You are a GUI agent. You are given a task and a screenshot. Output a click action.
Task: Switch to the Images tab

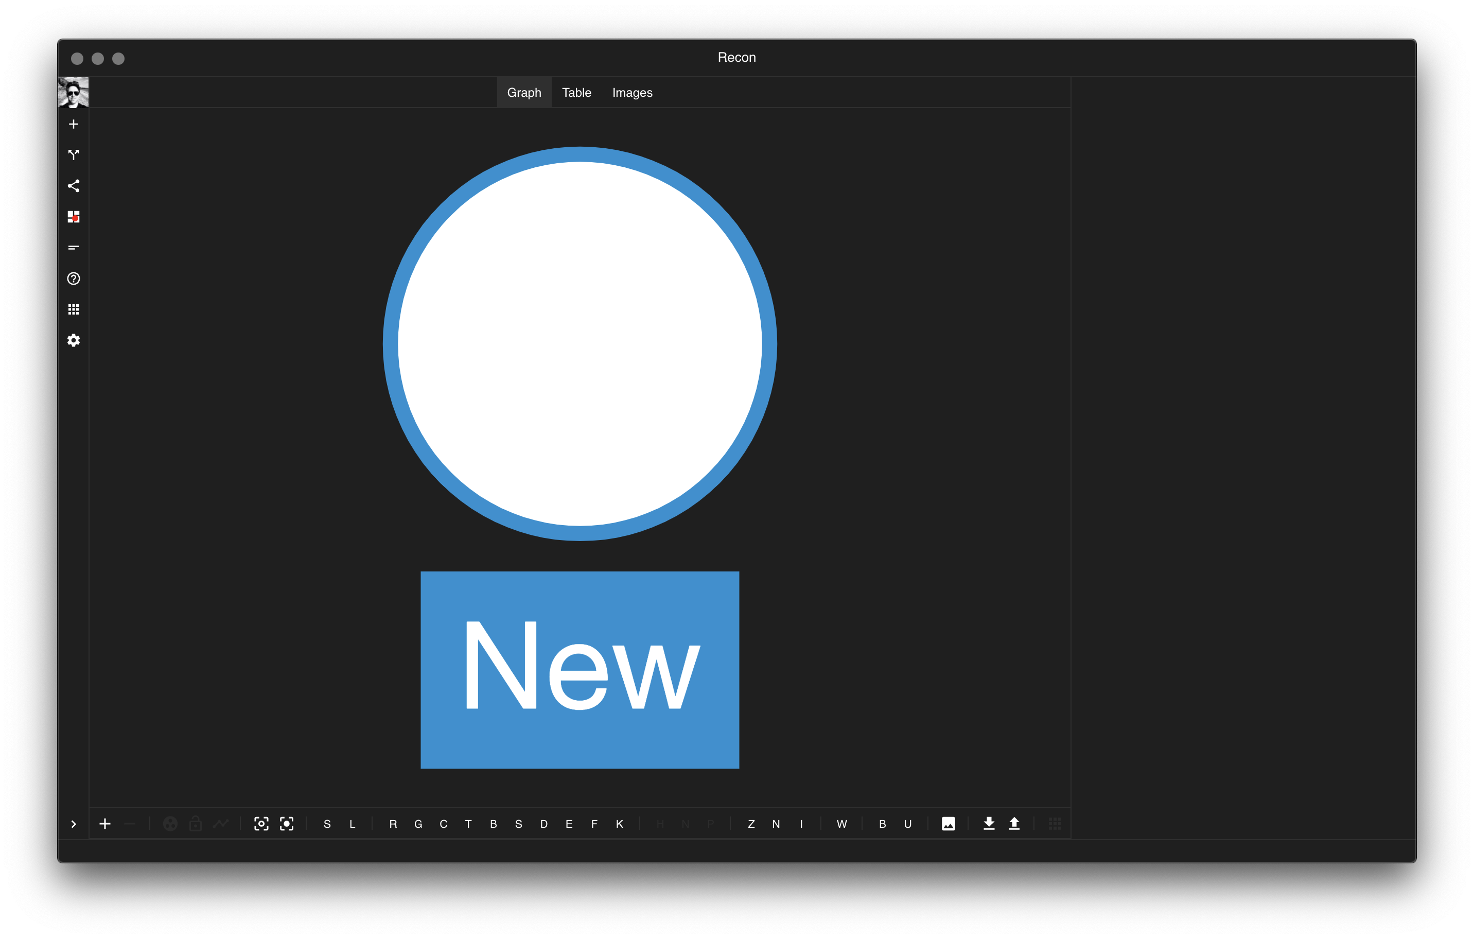pos(631,93)
